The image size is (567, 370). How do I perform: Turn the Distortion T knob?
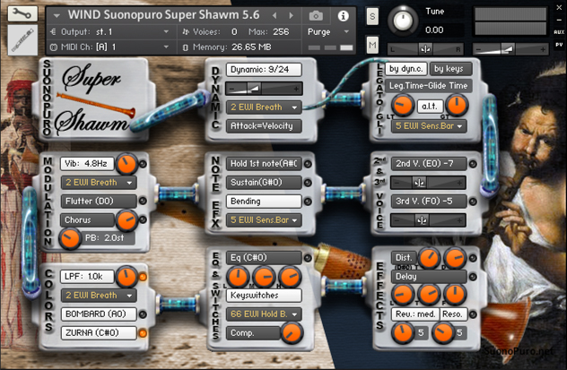coord(429,258)
